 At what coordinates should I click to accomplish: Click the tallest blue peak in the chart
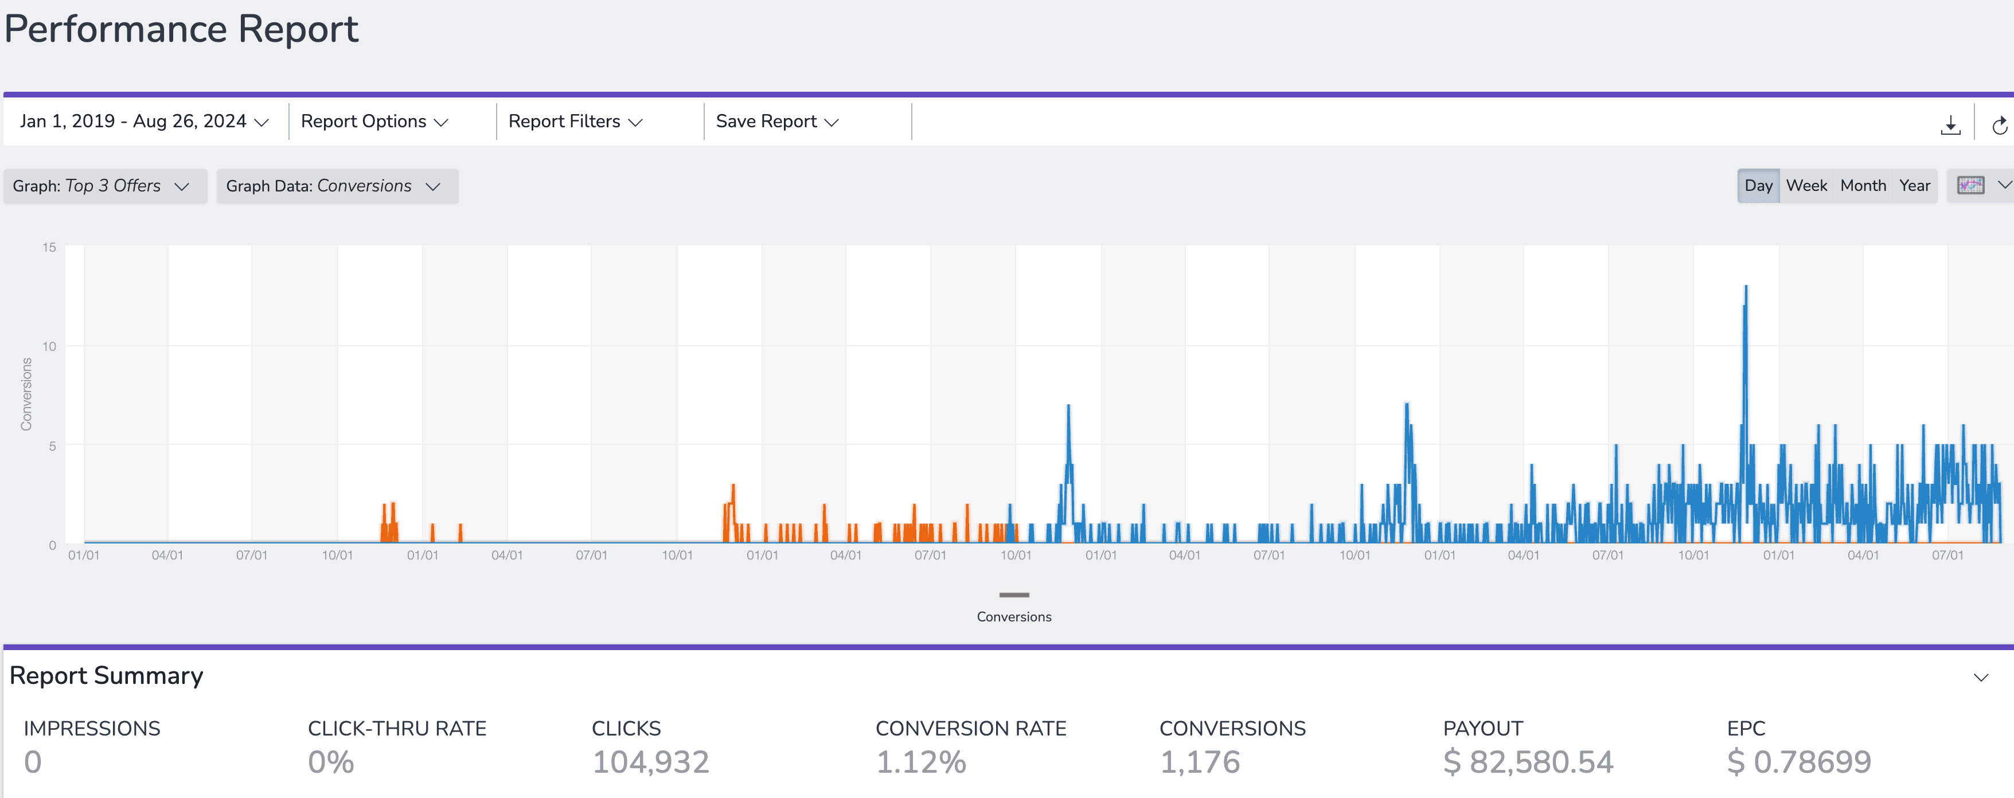(x=1745, y=291)
